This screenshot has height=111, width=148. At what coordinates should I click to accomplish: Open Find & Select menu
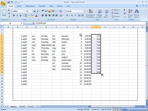coord(137,13)
